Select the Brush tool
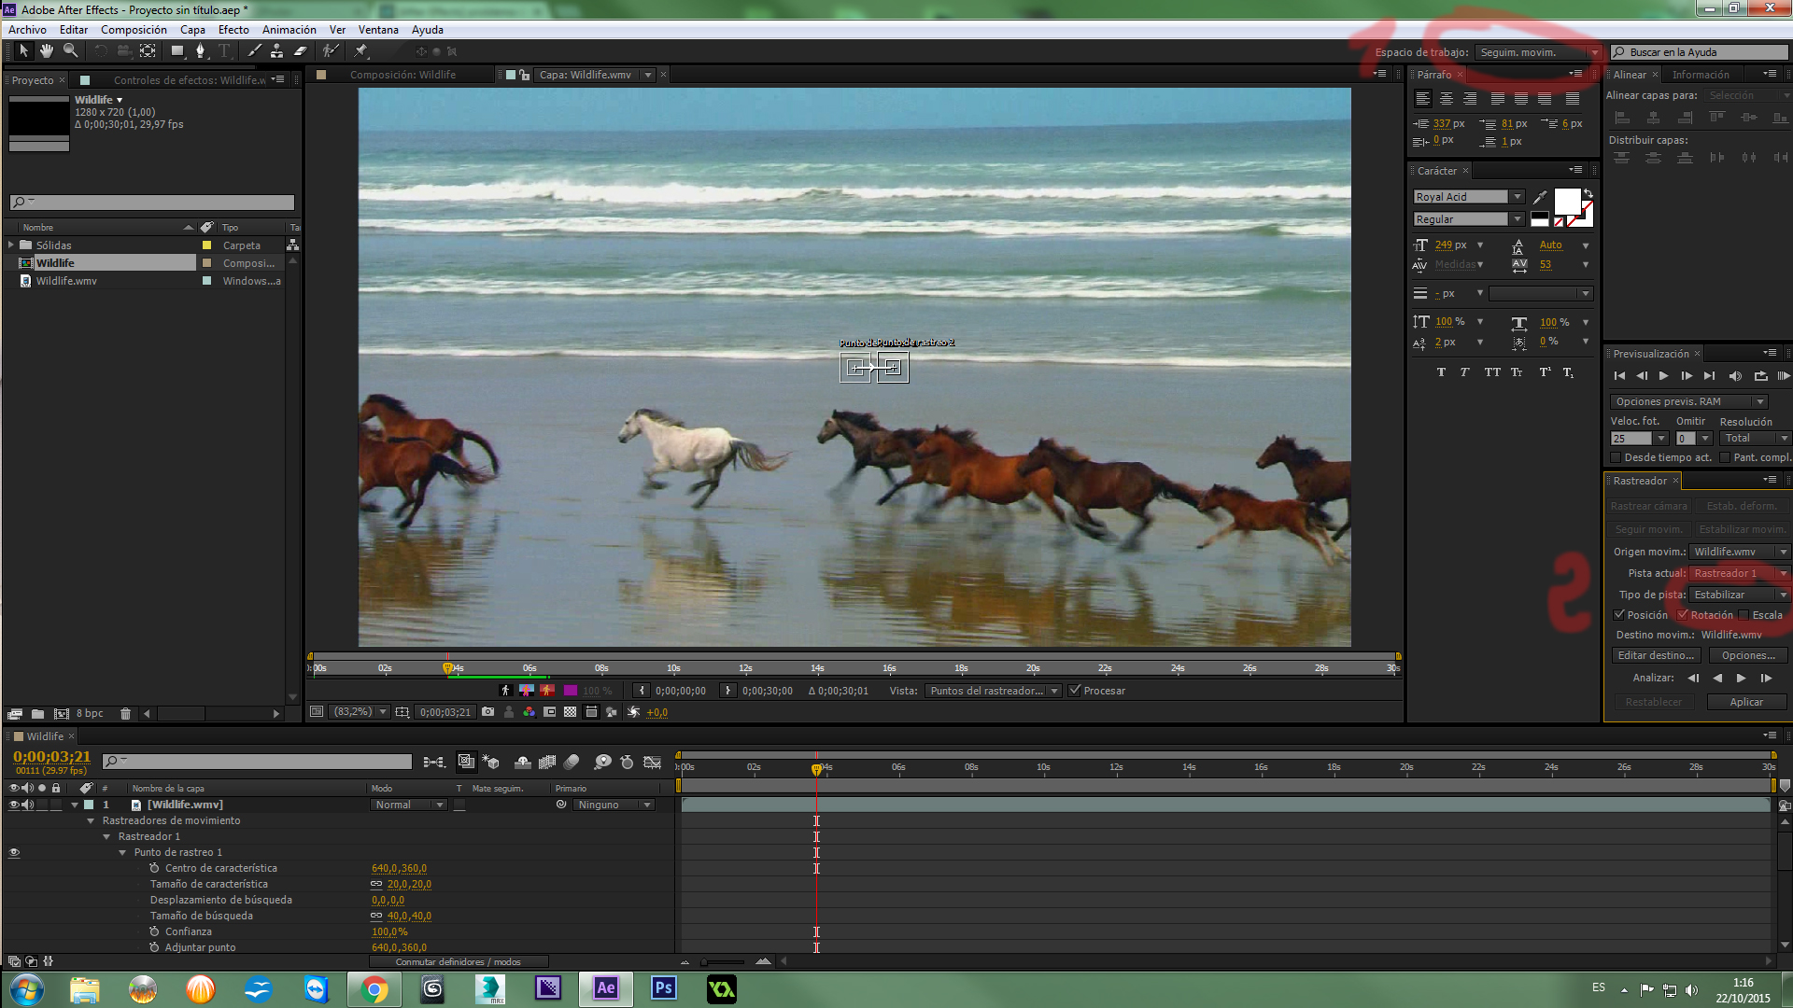The image size is (1793, 1008). [254, 51]
